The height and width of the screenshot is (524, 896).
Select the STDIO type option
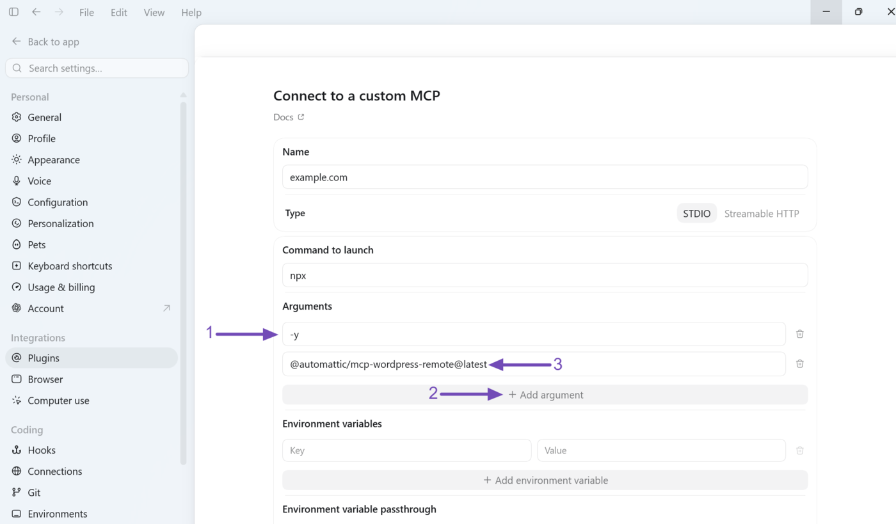pos(696,214)
